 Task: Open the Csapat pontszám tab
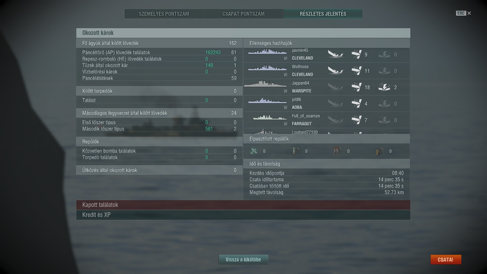point(243,14)
